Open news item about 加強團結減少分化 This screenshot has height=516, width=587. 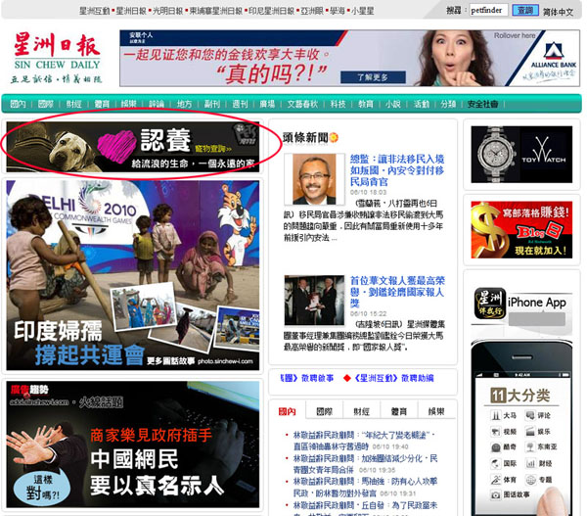point(365,464)
